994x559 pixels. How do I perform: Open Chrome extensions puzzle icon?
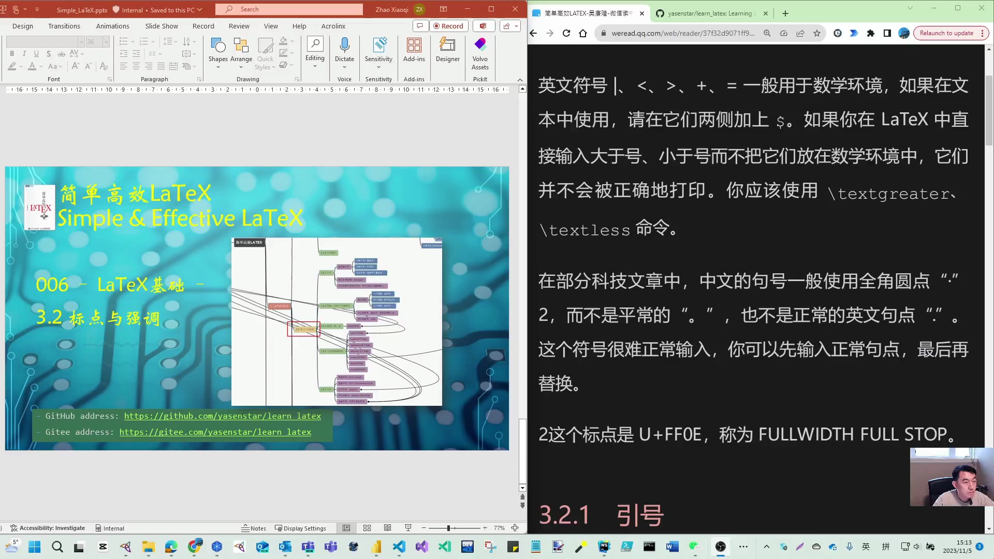pyautogui.click(x=871, y=33)
